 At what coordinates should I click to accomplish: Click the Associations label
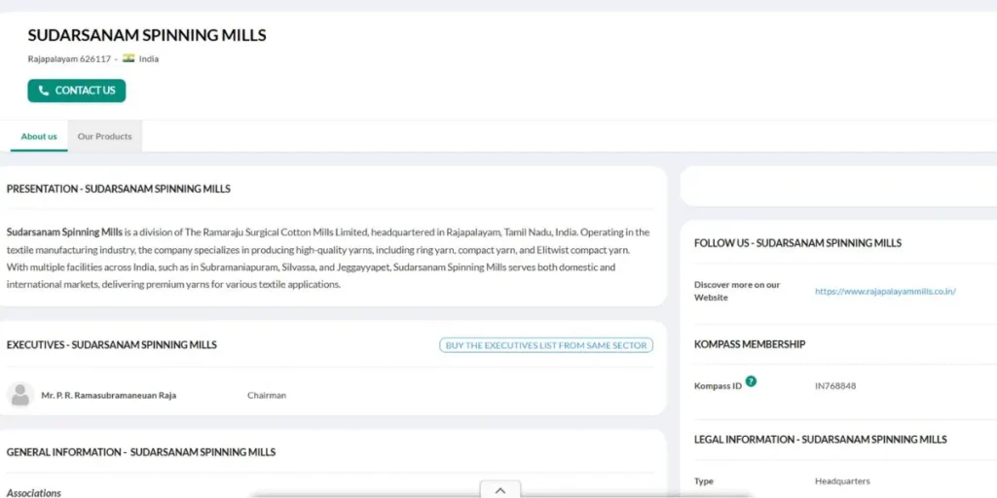point(34,493)
